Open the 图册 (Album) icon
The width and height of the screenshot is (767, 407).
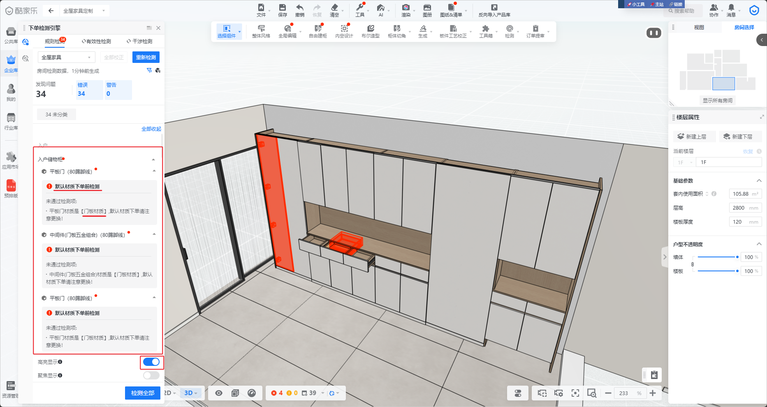[x=427, y=8]
